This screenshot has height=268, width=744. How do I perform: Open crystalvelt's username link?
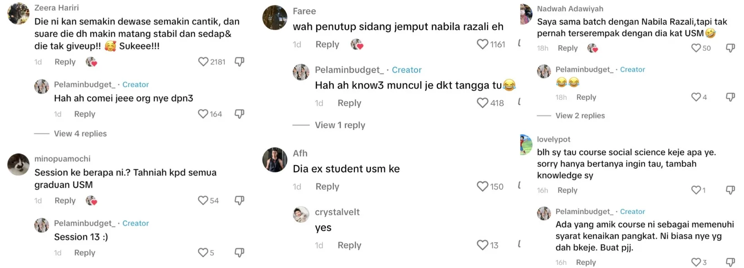[x=337, y=212]
